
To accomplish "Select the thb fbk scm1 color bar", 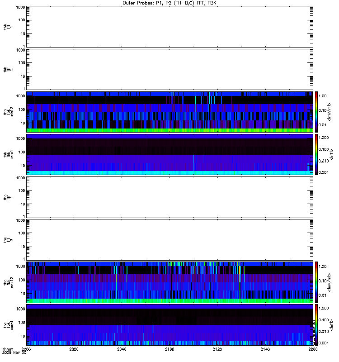I will 316,154.
